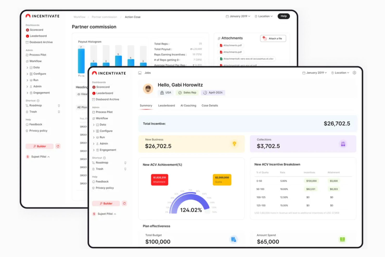
Task: Switch to the AI Coaching tab
Action: [188, 105]
